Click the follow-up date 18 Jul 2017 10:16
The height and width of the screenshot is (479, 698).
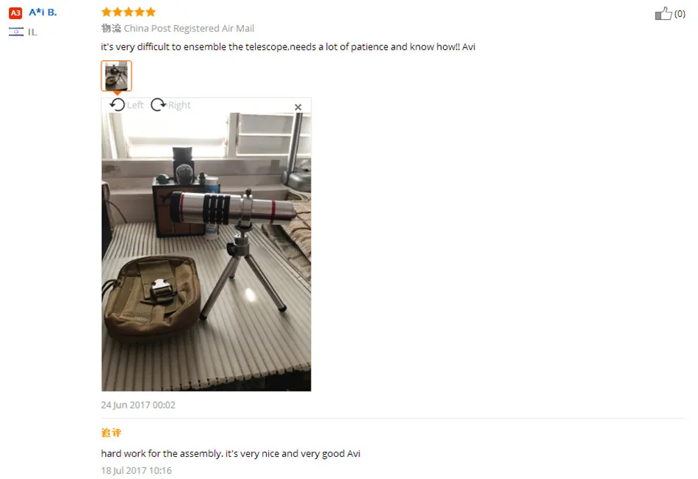pos(136,470)
